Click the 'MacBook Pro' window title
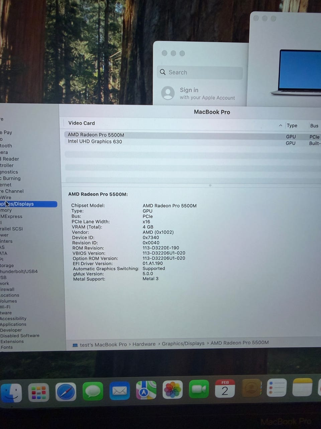This screenshot has height=429, width=321. point(212,112)
